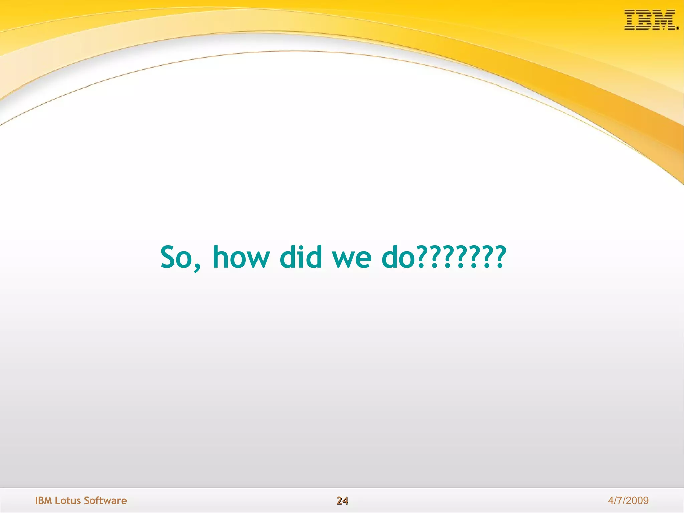Image resolution: width=684 pixels, height=513 pixels.
Task: Click the IBM logo
Action: pyautogui.click(x=651, y=20)
